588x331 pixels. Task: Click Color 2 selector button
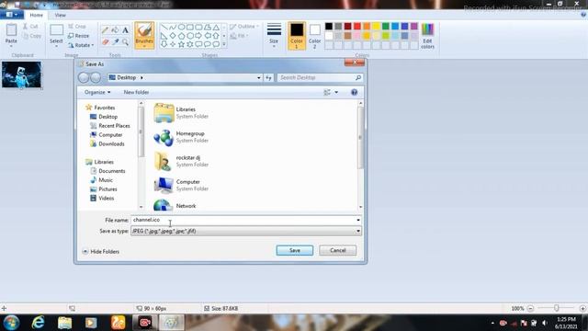pos(314,35)
